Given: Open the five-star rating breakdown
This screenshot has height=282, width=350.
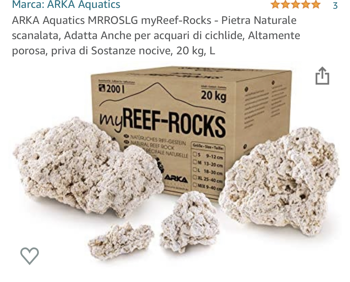Looking at the screenshot, I should click(295, 5).
